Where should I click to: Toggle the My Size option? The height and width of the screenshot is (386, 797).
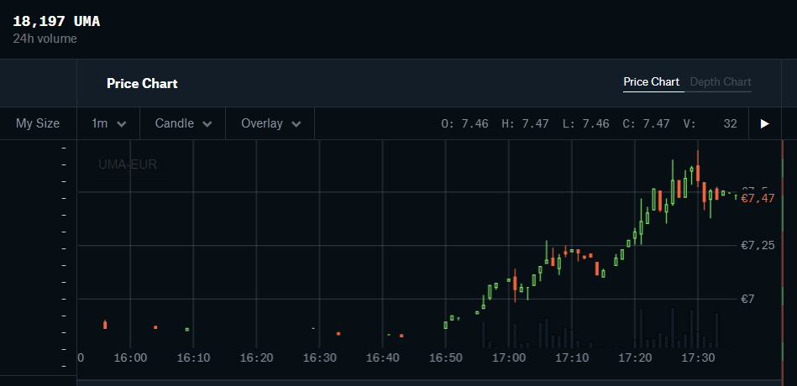[38, 123]
